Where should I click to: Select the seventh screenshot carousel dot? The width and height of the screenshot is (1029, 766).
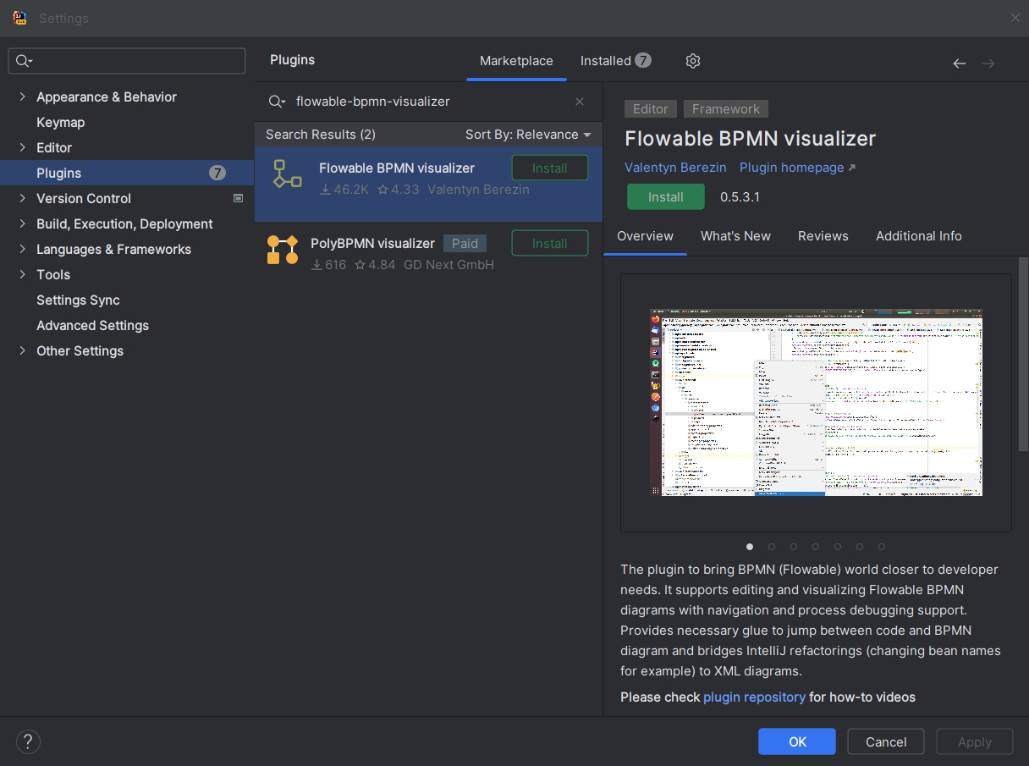pos(882,547)
